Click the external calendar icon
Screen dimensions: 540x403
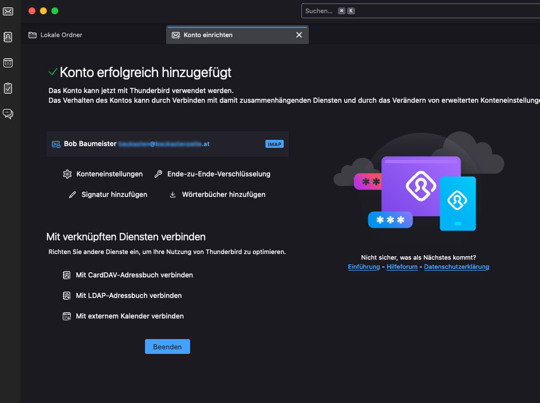click(x=67, y=316)
